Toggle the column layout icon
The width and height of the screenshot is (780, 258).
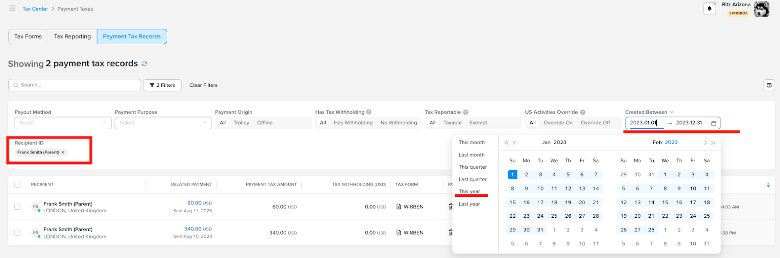(x=769, y=85)
